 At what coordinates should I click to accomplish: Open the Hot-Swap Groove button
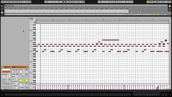[9, 79]
